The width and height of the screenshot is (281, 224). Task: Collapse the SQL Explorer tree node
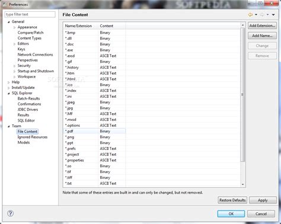[x=8, y=93]
